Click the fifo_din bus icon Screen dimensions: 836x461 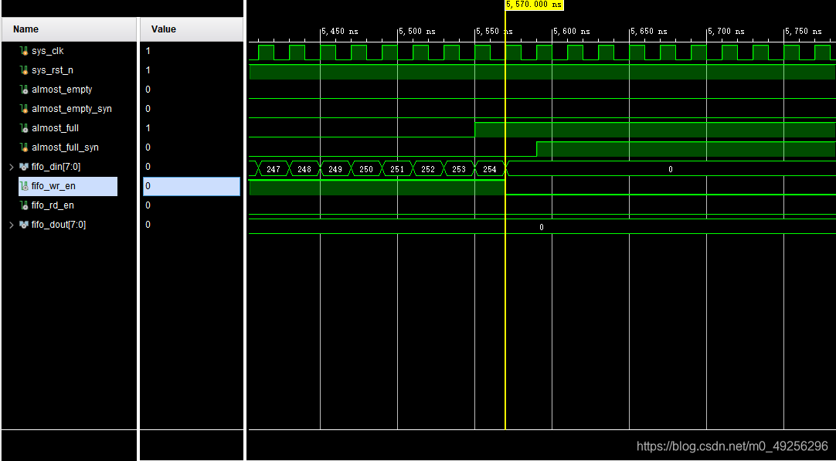(x=24, y=167)
